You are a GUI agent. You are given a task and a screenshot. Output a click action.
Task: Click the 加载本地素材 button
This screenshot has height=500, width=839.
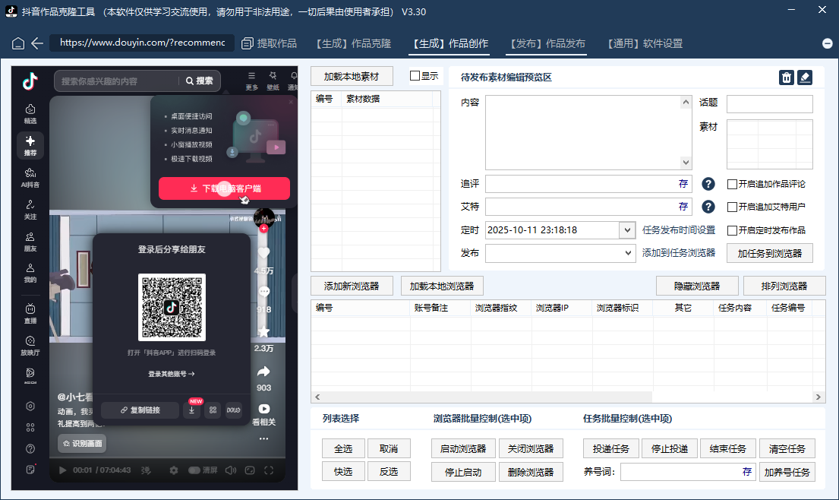coord(351,76)
